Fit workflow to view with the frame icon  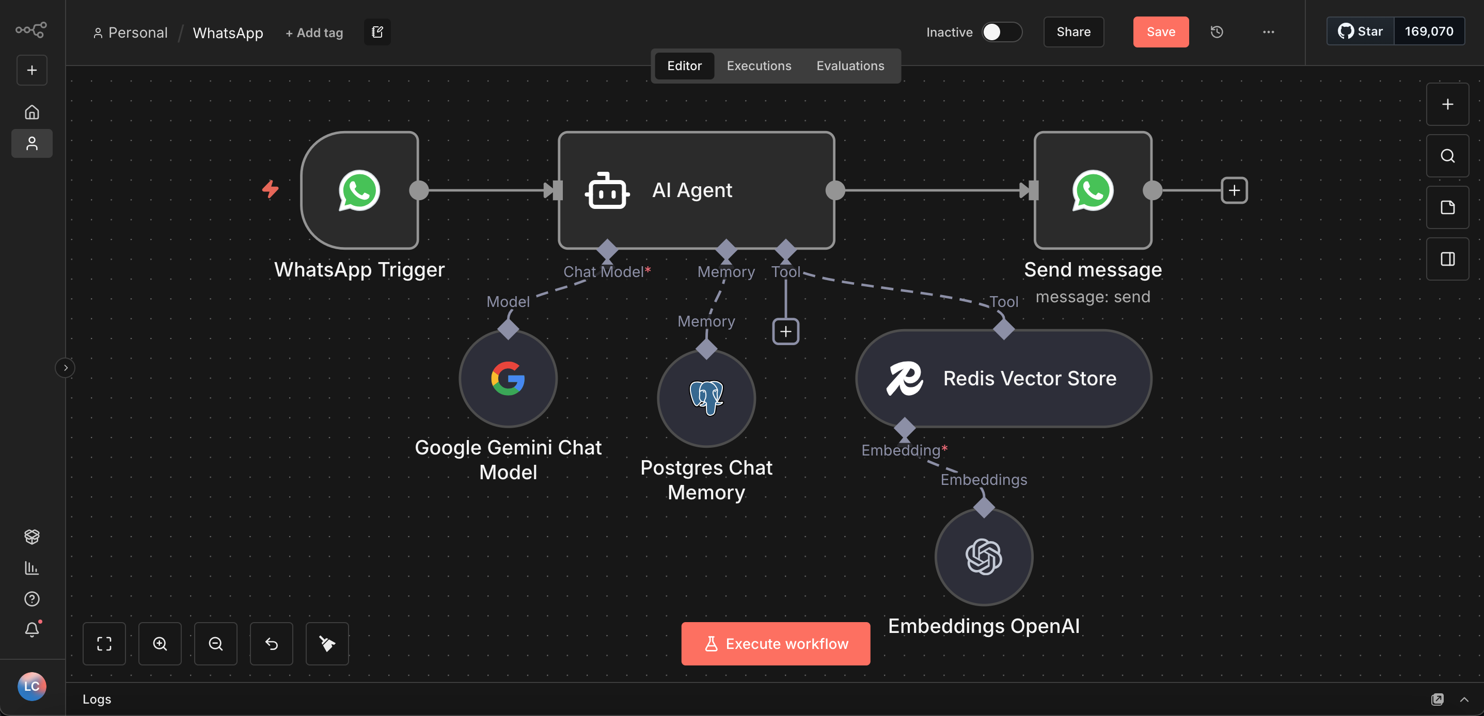point(104,643)
